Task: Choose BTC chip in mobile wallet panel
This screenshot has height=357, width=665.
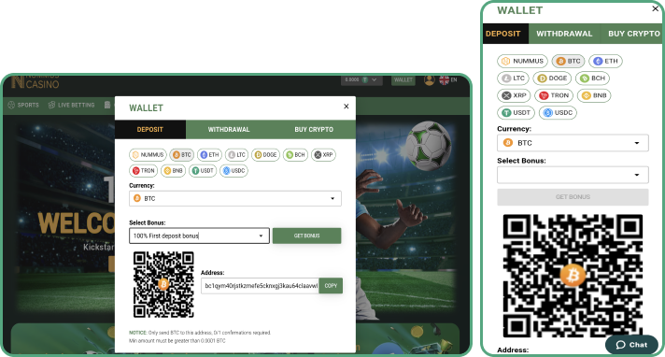Action: click(568, 61)
